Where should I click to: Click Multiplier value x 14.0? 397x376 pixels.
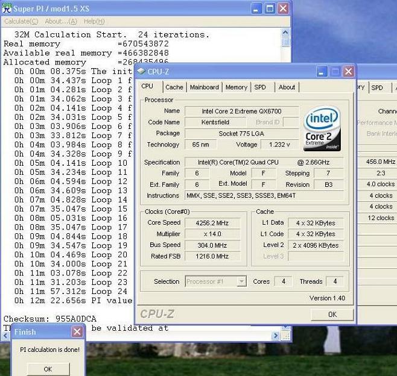(x=212, y=234)
